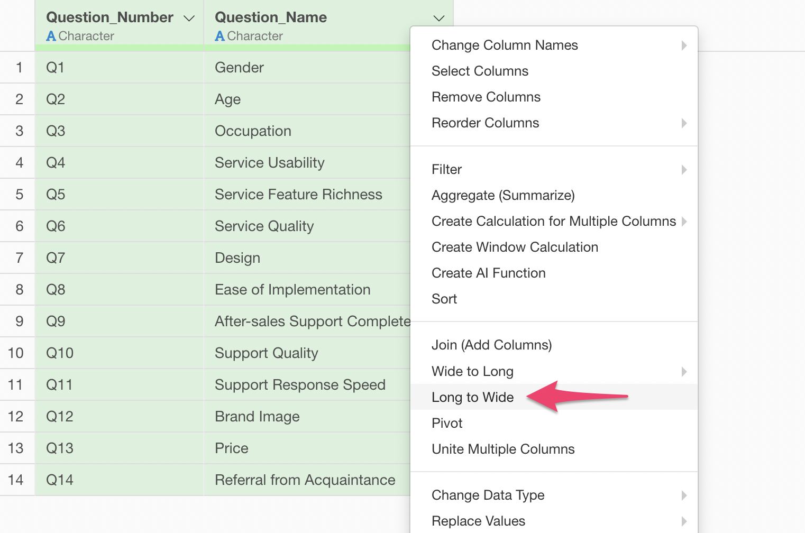Click the Sort menu item
Viewport: 805px width, 533px height.
pos(444,299)
